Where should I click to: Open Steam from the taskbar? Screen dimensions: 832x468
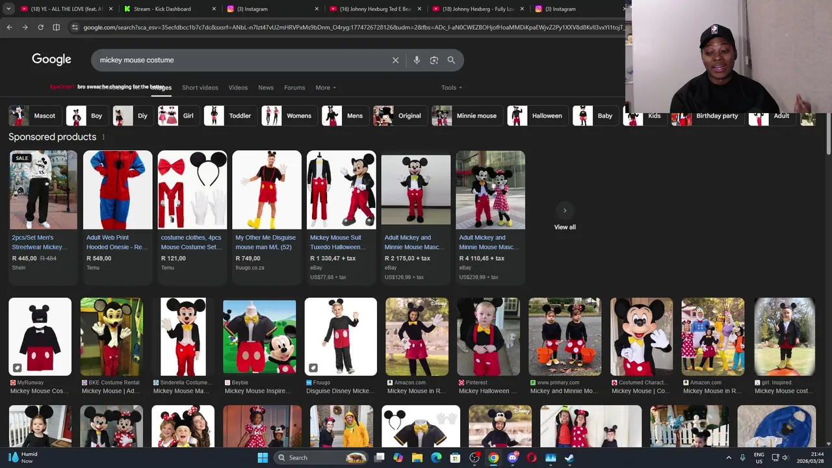[569, 458]
